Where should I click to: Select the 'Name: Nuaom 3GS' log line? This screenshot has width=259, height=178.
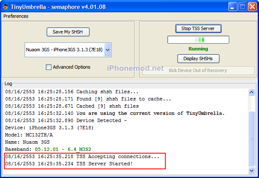[28, 142]
